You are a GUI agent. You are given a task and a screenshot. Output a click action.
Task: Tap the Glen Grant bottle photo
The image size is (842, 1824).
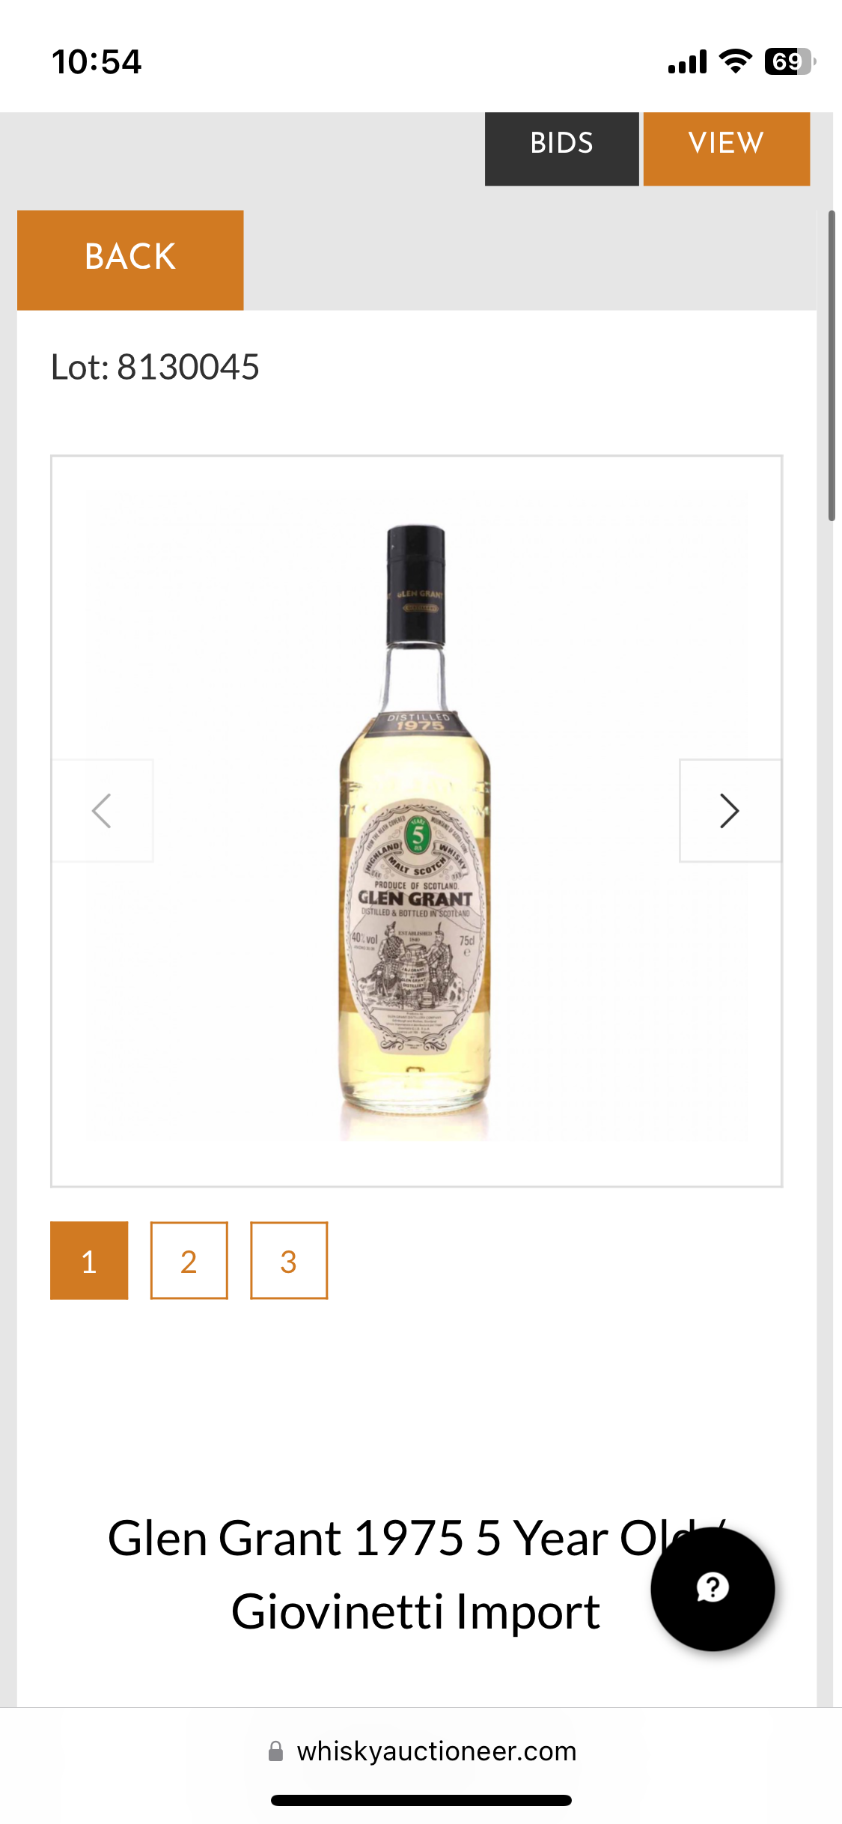(416, 833)
